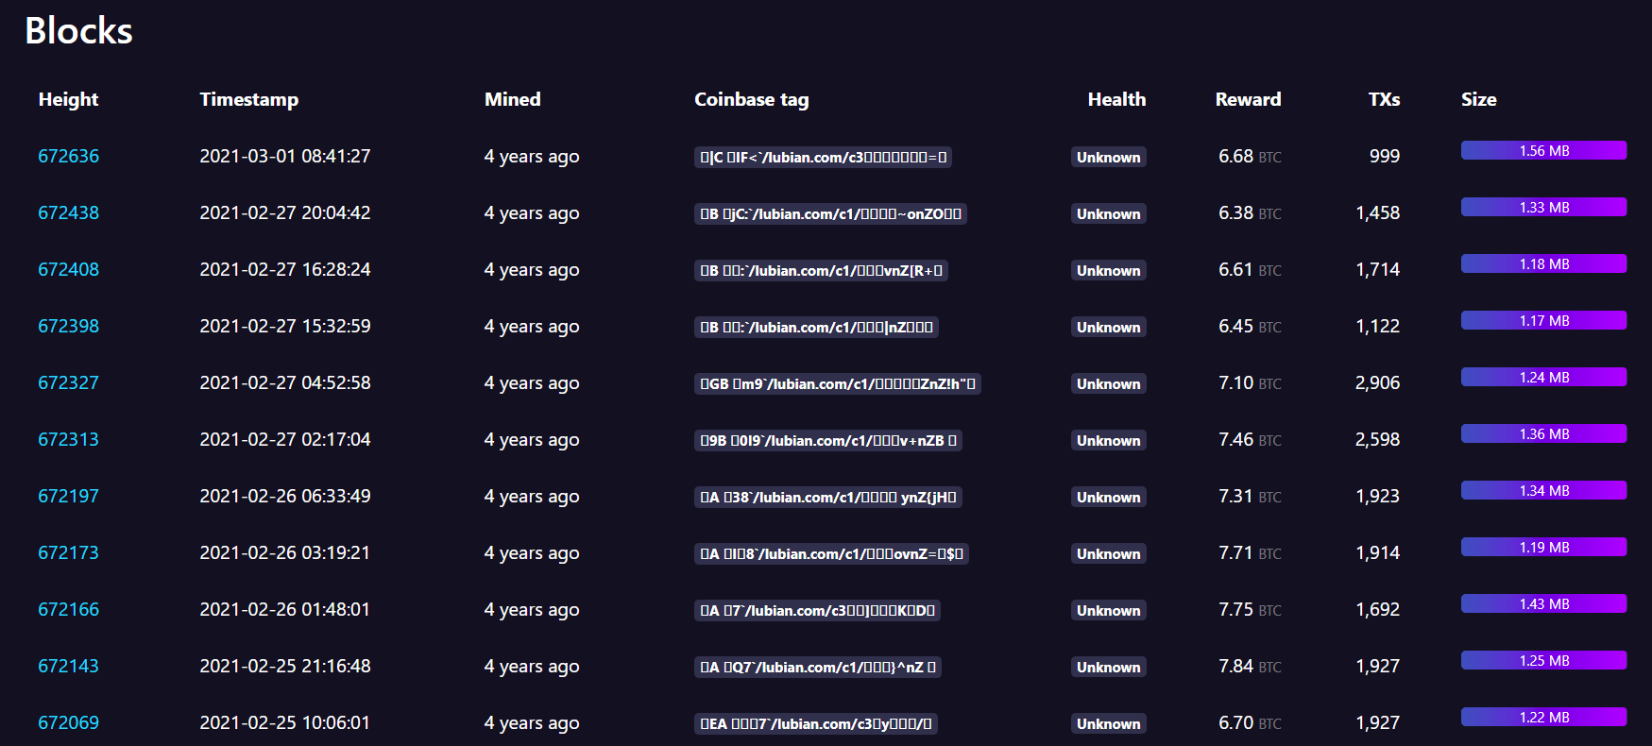This screenshot has height=746, width=1652.
Task: Select block 672197
Action: click(x=68, y=496)
